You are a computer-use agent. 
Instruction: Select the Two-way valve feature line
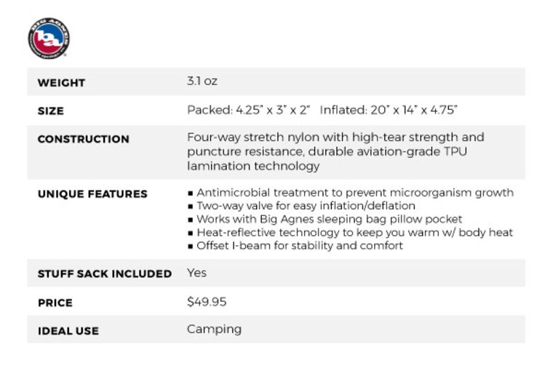306,206
